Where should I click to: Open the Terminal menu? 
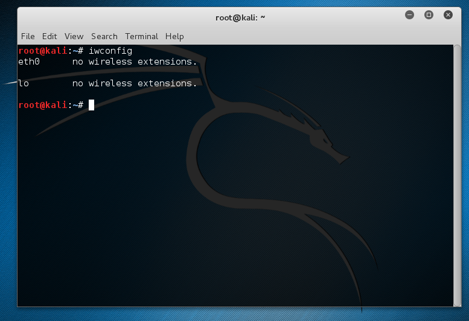[x=141, y=36]
